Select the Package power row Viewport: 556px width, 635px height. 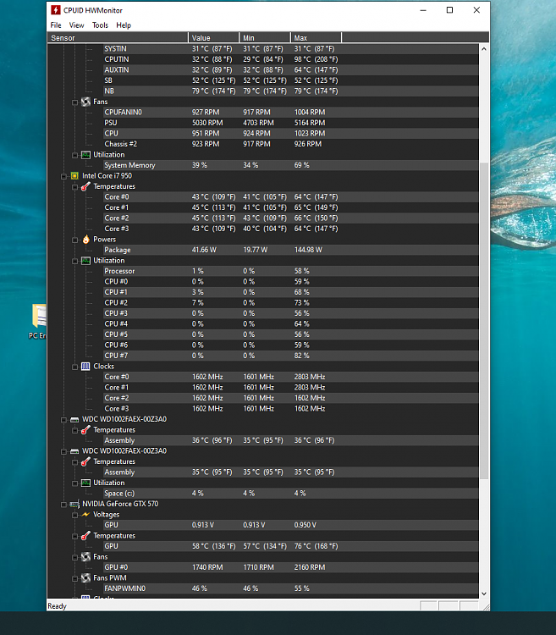pos(118,250)
